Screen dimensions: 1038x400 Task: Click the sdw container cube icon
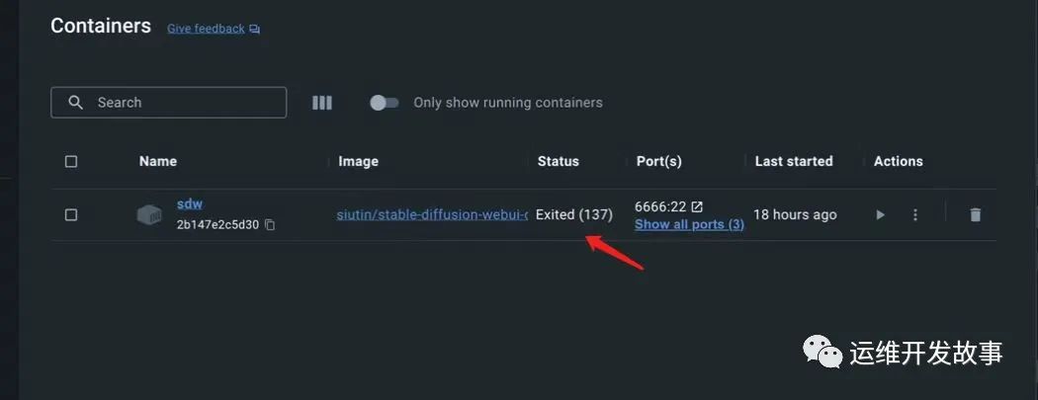149,215
